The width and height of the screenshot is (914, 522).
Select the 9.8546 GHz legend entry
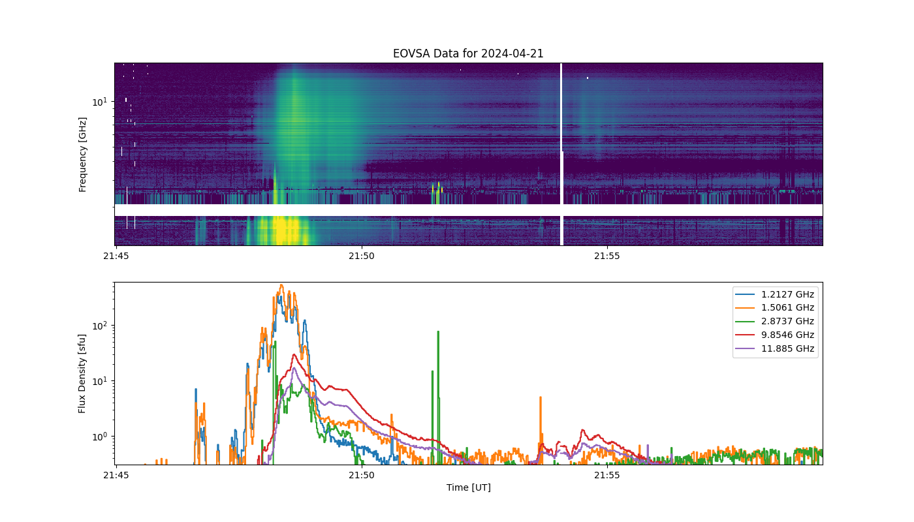[x=776, y=335]
